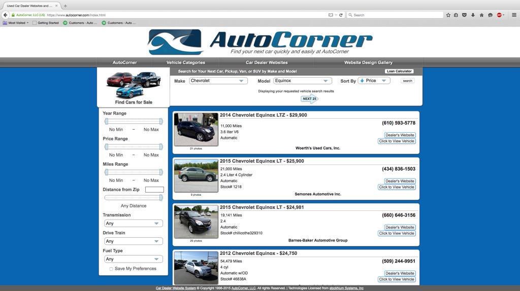Open Dealer's Website for Woerth's Used Cars
Image resolution: width=520 pixels, height=291 pixels.
pyautogui.click(x=400, y=135)
